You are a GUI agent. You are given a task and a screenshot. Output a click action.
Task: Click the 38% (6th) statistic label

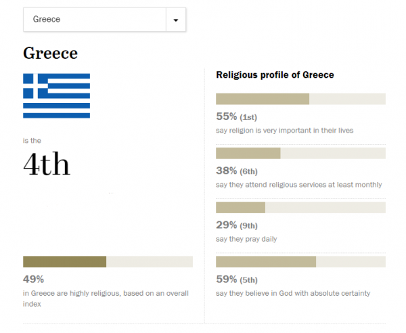(237, 171)
